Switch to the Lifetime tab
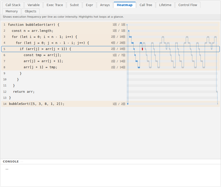221x187 pixels. (x=165, y=5)
